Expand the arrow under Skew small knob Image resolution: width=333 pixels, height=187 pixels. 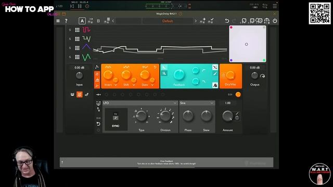[152, 85]
